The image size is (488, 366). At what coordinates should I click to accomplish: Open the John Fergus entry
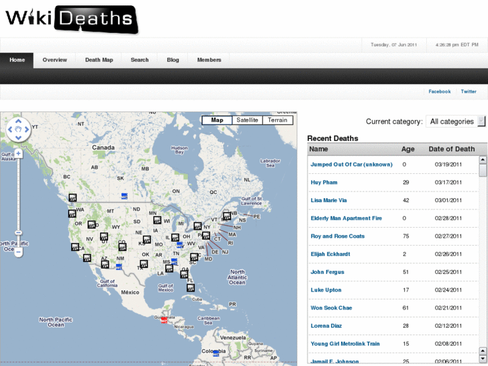(x=328, y=272)
